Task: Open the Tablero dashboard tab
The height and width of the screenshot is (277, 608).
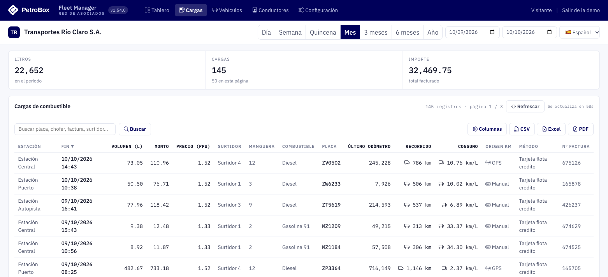Action: pos(157,10)
